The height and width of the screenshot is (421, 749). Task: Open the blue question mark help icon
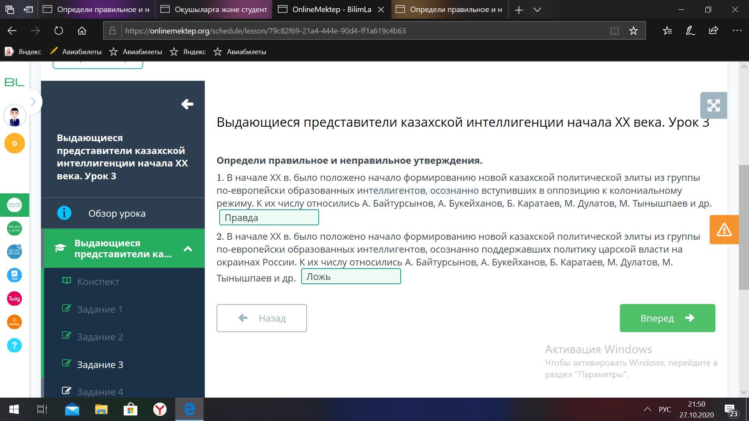(x=14, y=345)
